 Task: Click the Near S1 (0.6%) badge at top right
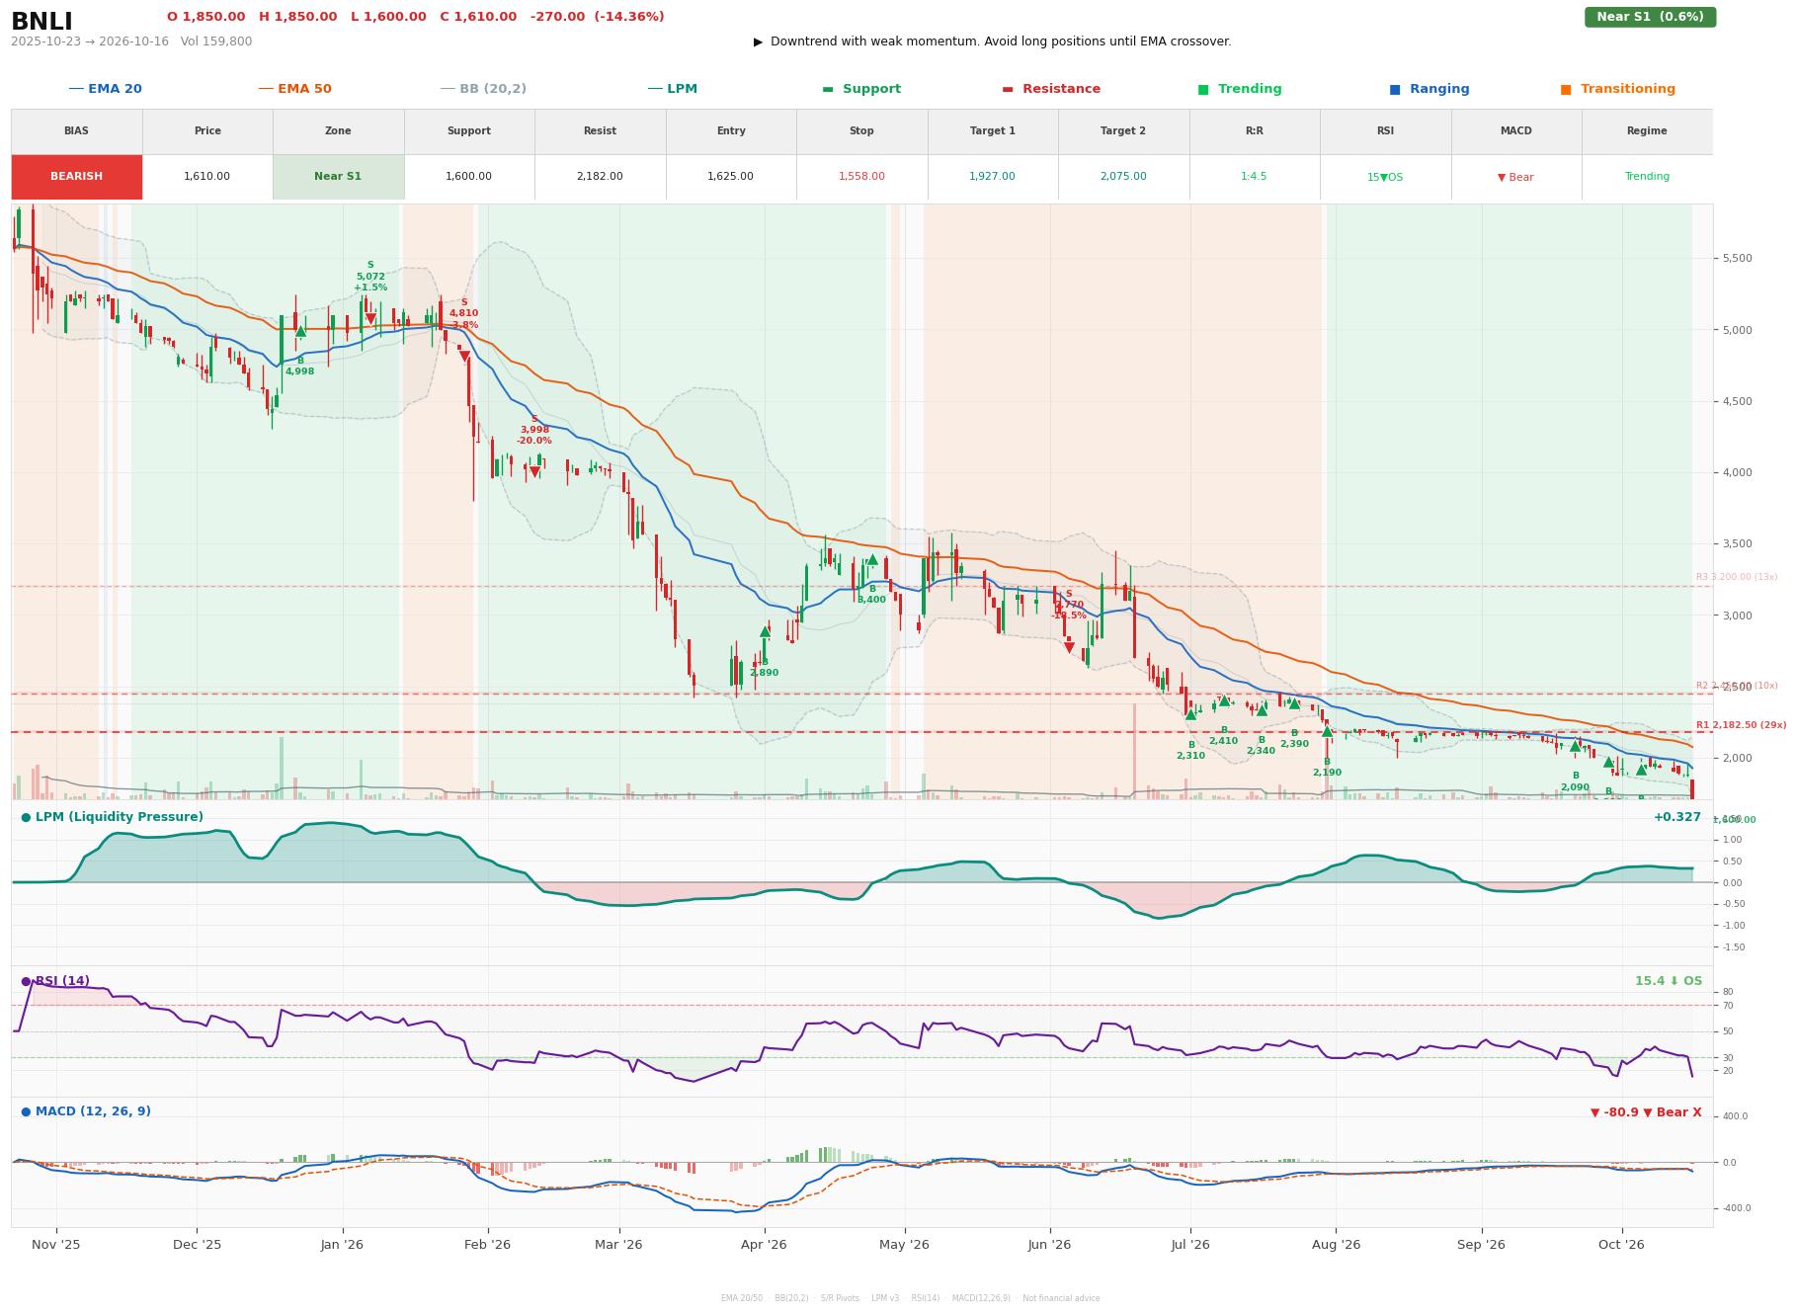1650,17
